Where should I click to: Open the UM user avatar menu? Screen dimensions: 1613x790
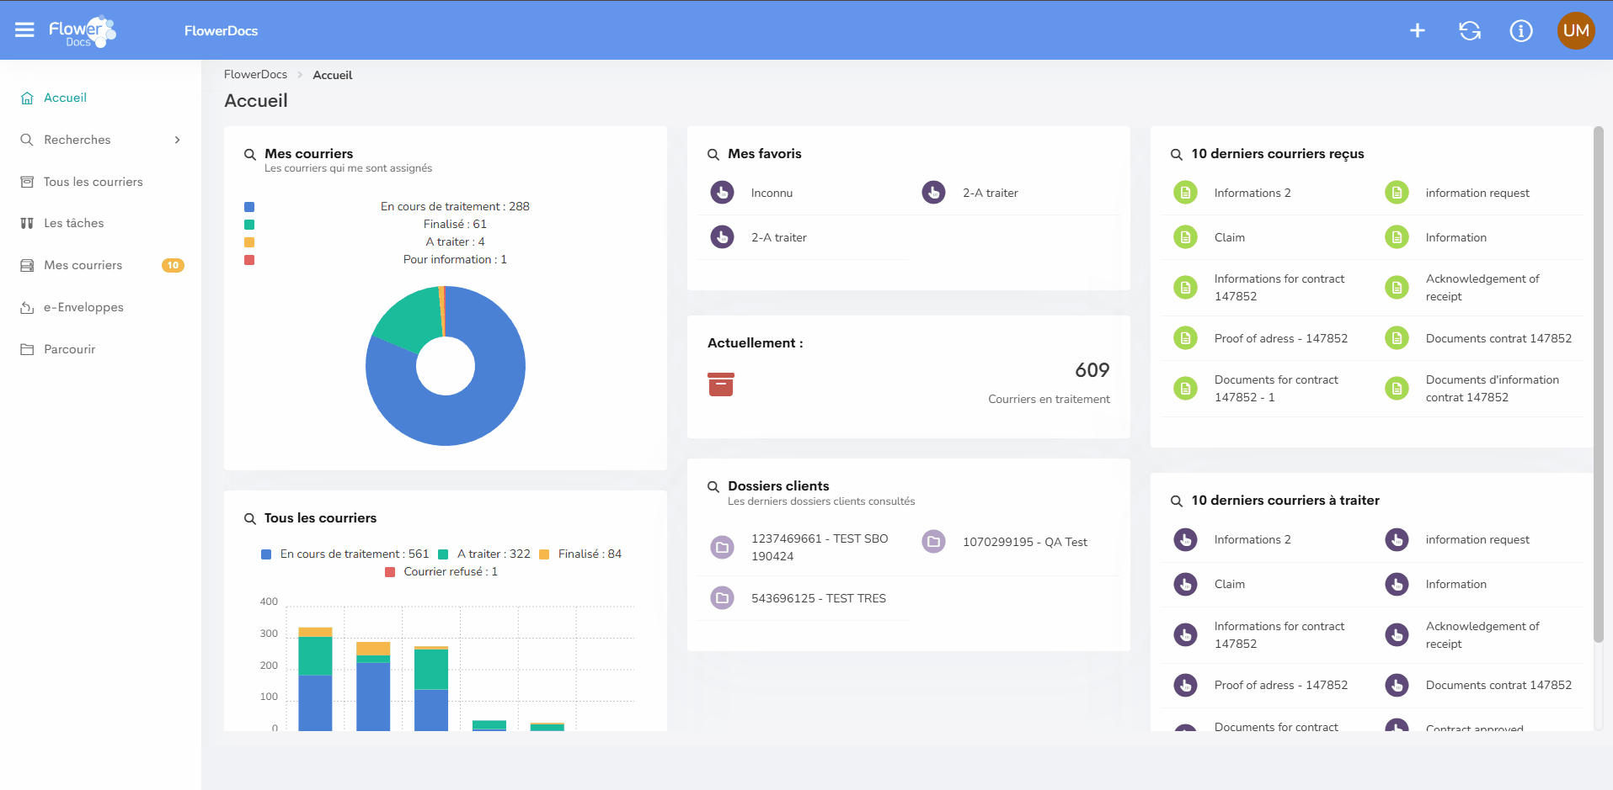pos(1576,31)
